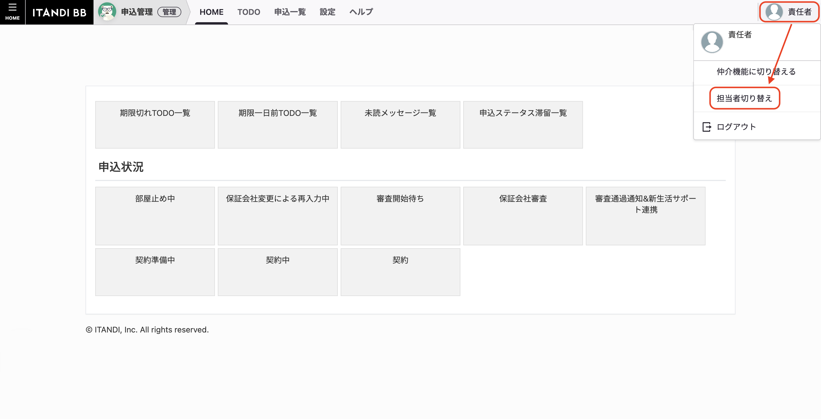Click the 管理 badge label

169,12
